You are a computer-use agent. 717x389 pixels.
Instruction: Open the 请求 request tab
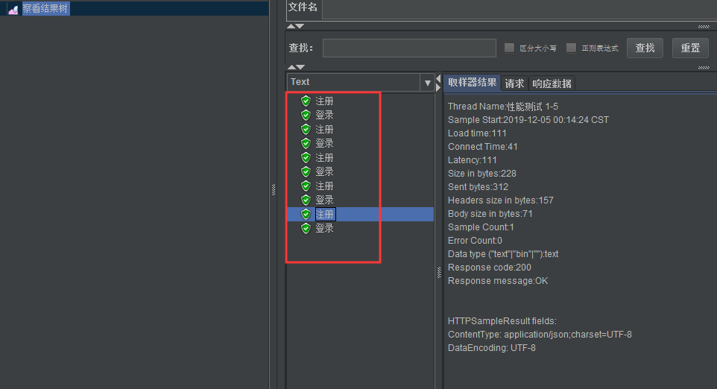[514, 83]
